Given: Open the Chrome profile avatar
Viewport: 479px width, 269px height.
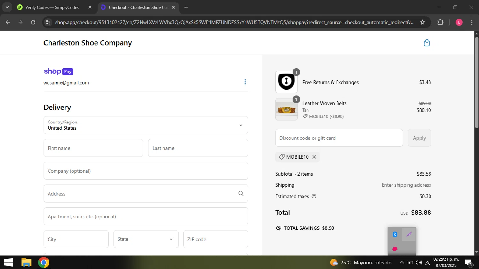Looking at the screenshot, I should [x=459, y=22].
